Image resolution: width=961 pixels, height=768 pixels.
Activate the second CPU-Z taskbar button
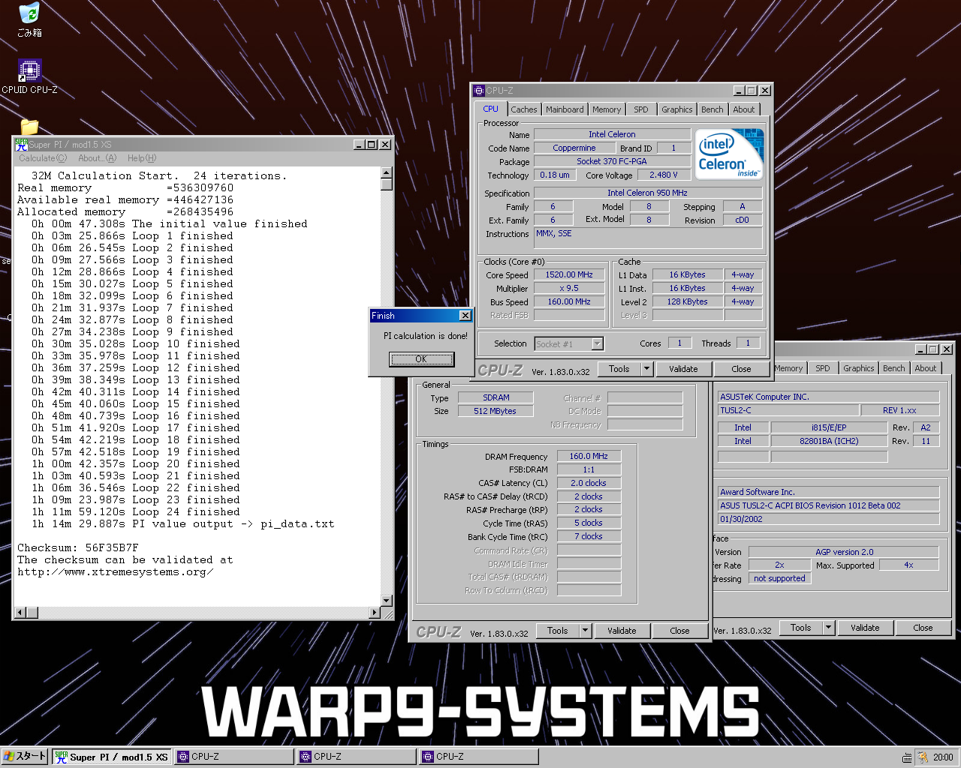coord(357,757)
